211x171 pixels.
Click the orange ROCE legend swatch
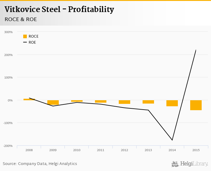click(25, 36)
